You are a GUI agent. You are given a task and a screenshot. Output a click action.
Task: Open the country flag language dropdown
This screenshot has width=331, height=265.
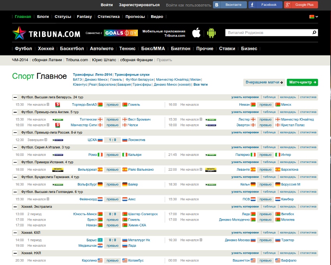pos(313,17)
